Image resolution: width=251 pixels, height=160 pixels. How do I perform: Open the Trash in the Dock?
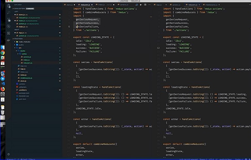(3, 112)
